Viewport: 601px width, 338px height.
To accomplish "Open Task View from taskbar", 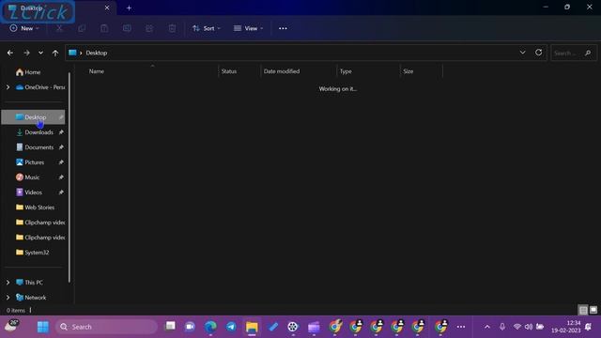I will coord(170,327).
